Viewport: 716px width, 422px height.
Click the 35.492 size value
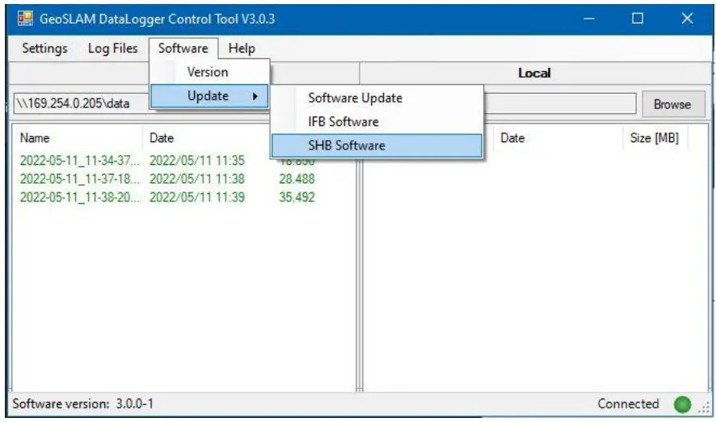[x=297, y=197]
